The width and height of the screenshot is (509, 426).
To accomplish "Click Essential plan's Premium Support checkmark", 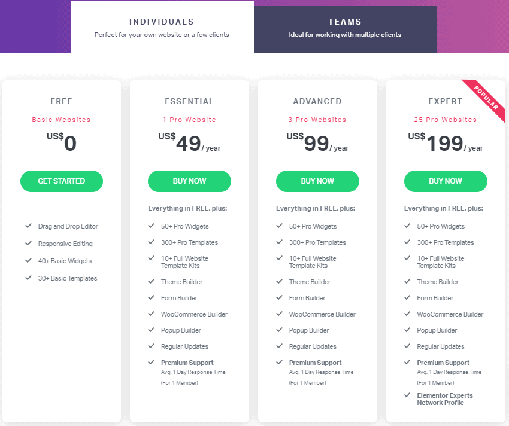I will tap(152, 363).
